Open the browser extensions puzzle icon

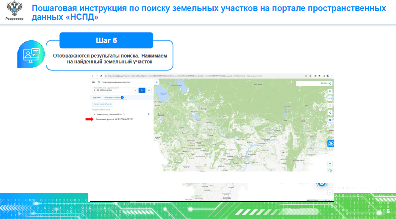click(x=320, y=76)
